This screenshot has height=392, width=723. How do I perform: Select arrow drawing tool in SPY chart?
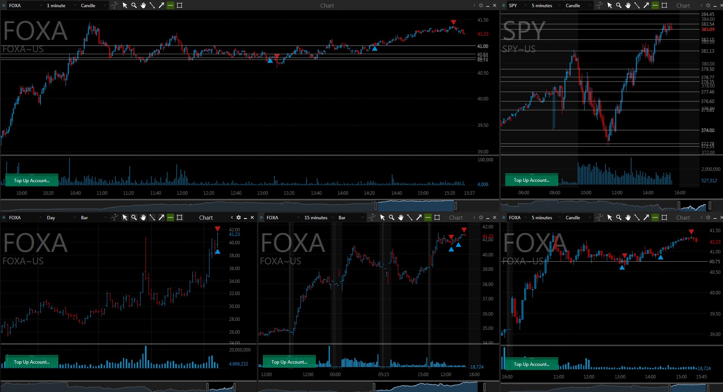pos(646,5)
